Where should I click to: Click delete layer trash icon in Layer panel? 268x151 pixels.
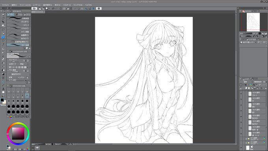pyautogui.click(x=266, y=88)
